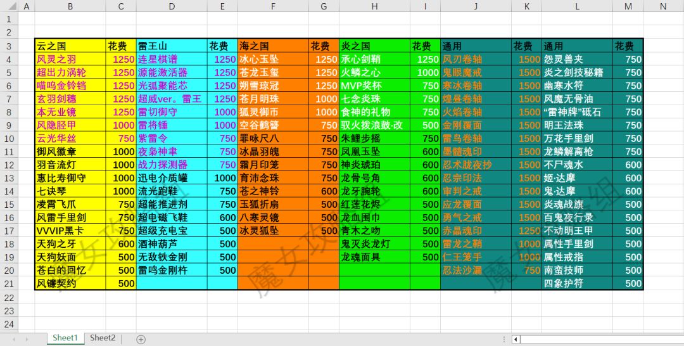The height and width of the screenshot is (346, 684).
Task: Select column F header
Action: coord(273,6)
